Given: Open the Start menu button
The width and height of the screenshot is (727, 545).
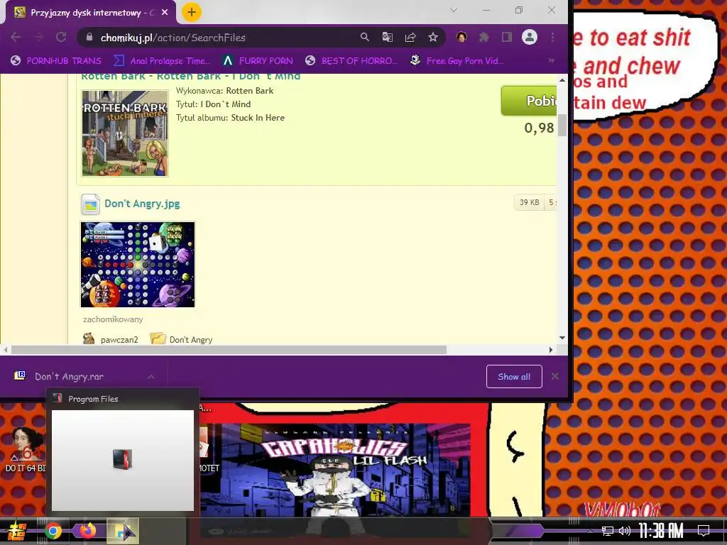Looking at the screenshot, I should 16,531.
